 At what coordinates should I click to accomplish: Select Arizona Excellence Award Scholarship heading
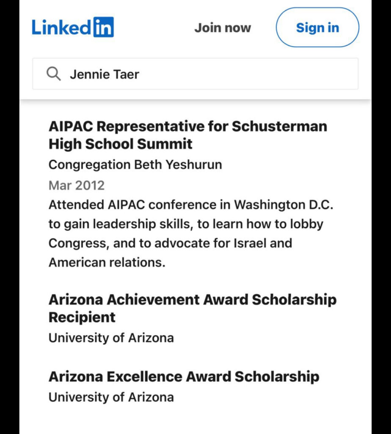[184, 376]
